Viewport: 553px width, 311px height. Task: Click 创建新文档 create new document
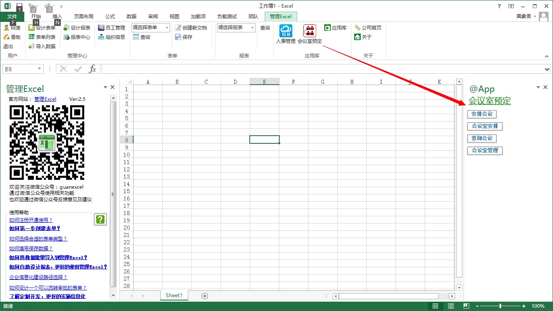[191, 28]
